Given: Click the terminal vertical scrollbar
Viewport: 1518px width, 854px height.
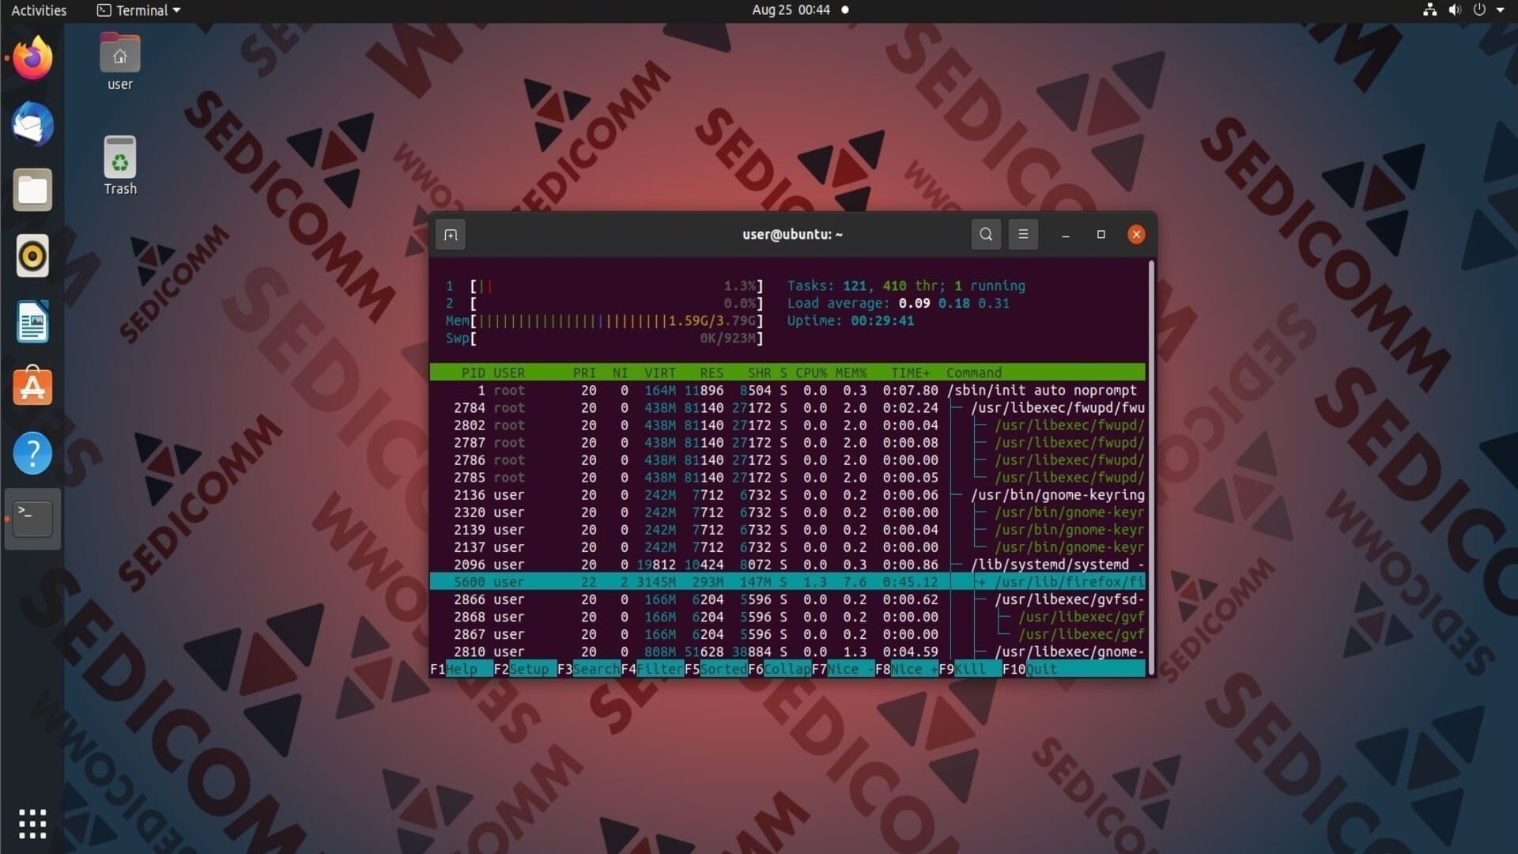Looking at the screenshot, I should 1151,467.
